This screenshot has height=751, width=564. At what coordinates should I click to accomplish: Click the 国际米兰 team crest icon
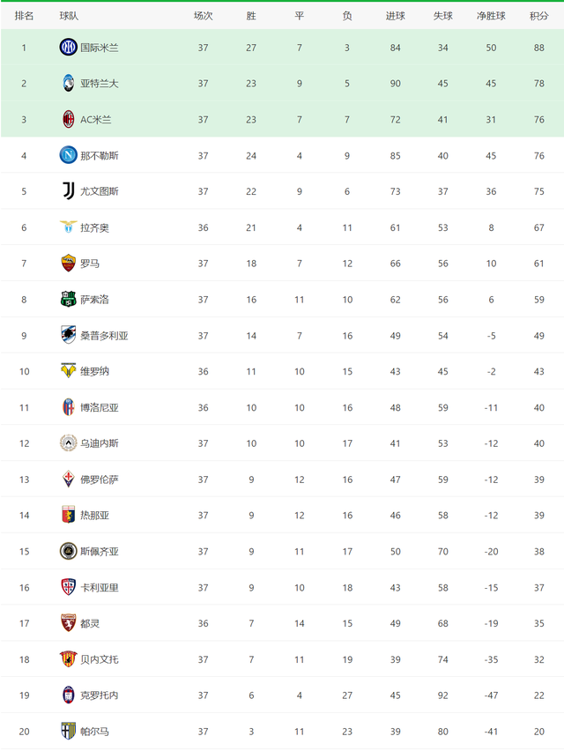[68, 47]
